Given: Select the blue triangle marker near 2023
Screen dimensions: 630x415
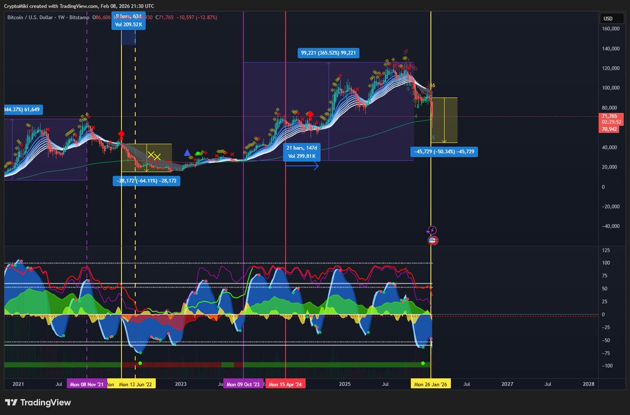Looking at the screenshot, I should pos(187,152).
